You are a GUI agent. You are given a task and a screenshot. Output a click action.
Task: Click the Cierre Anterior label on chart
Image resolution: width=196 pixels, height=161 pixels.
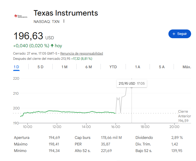pos(185,114)
